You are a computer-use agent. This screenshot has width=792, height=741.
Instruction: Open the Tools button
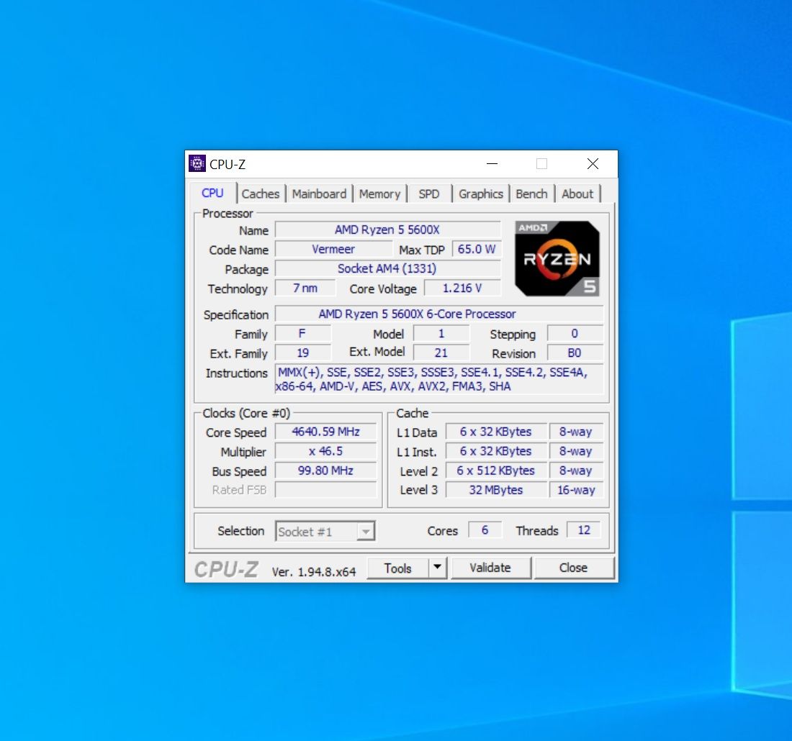(x=398, y=568)
